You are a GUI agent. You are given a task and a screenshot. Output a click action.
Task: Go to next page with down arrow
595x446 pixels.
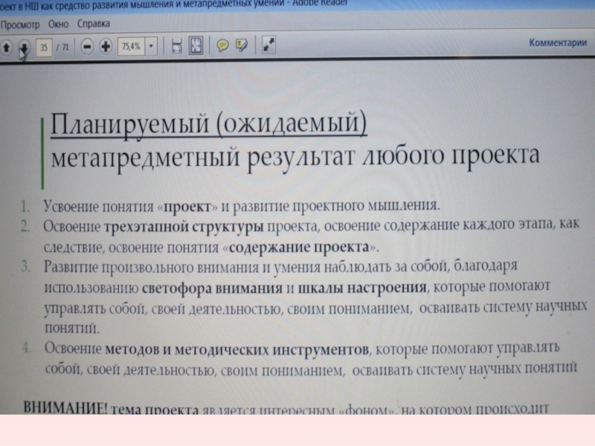coord(24,48)
